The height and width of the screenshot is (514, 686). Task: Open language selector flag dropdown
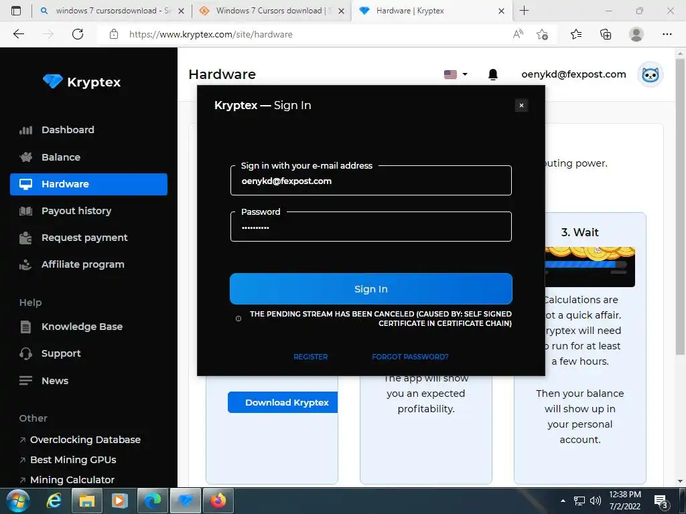click(x=456, y=74)
